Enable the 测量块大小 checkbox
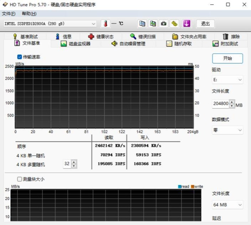Screen dimensions: 251x225 point(20,179)
